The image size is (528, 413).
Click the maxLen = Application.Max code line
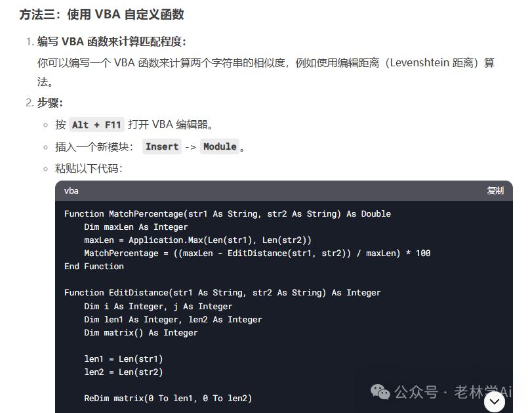click(198, 240)
